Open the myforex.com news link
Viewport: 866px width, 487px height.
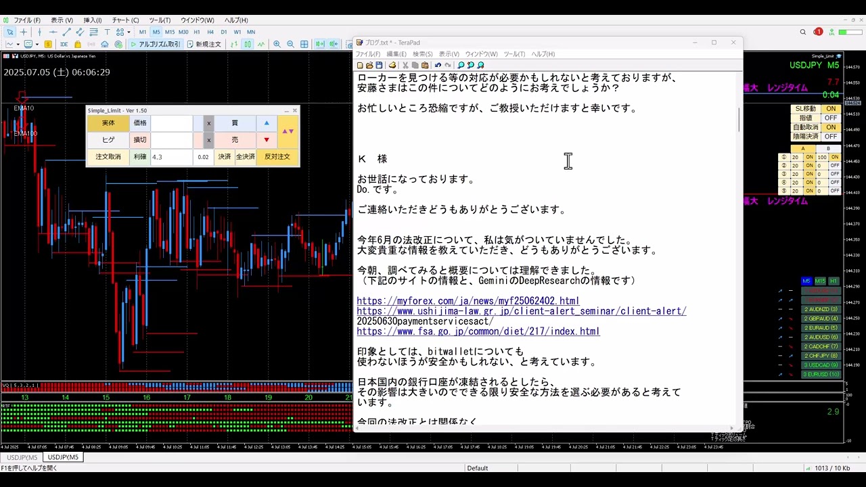(468, 301)
